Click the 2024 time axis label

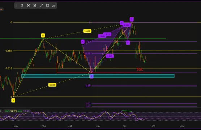click(x=43, y=126)
